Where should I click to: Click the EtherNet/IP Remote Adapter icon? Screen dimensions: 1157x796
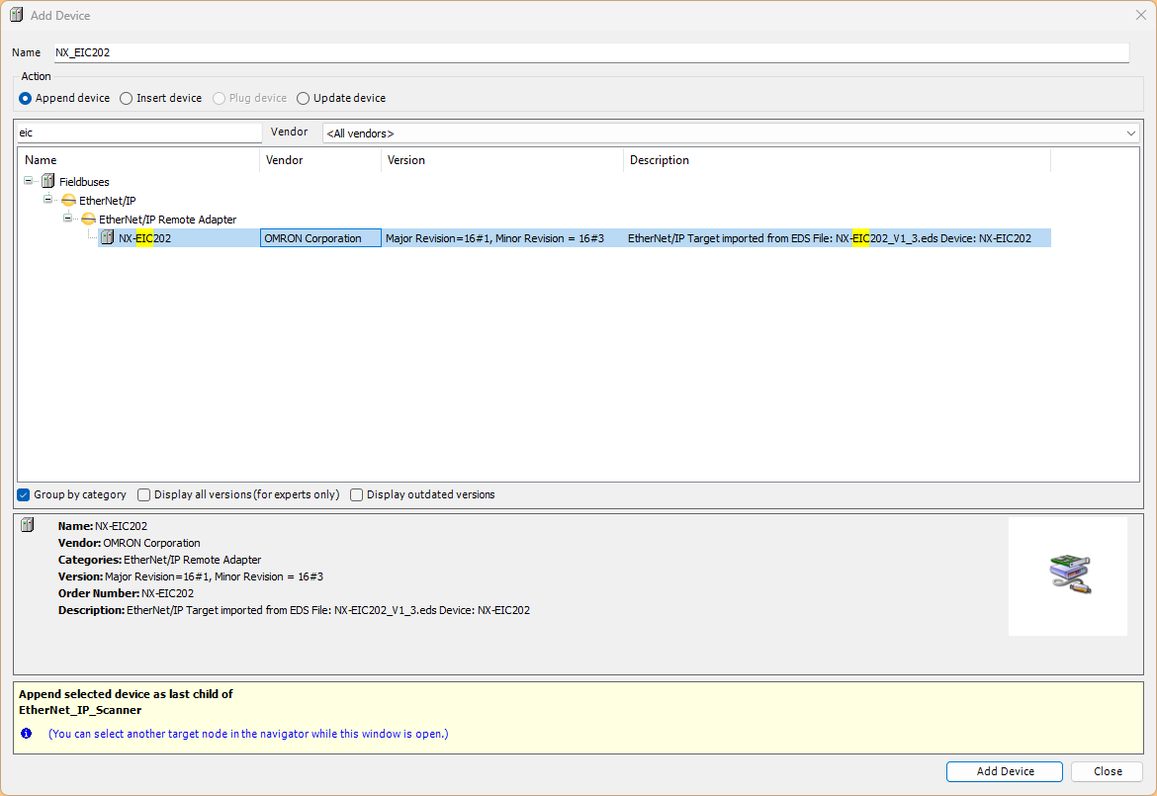coord(88,220)
